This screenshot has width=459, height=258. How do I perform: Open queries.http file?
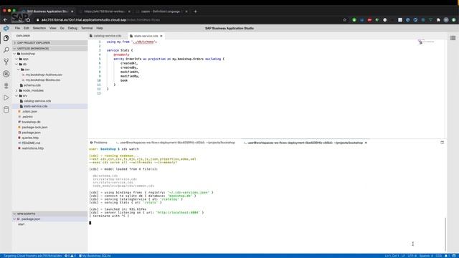point(30,138)
